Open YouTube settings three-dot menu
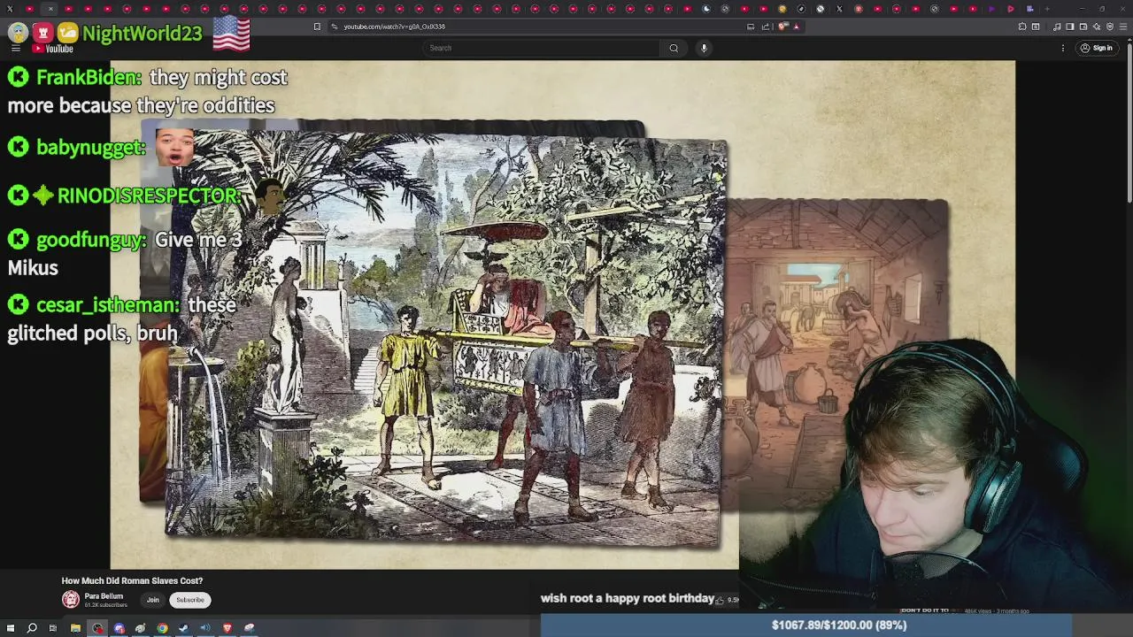Screen dimensions: 1133x637 click(x=1063, y=48)
